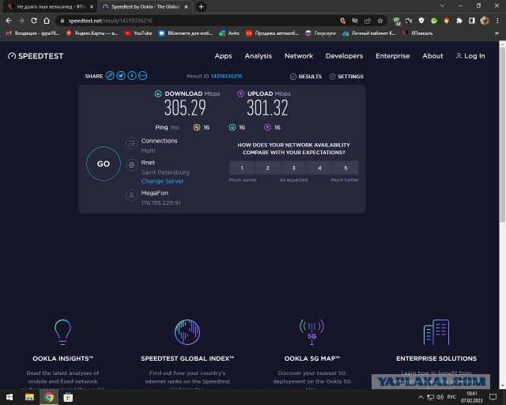Open the Speedtest Global Index globe icon

(187, 332)
